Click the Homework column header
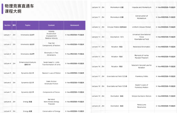Viewport: 177px width, 113px height. [74, 25]
